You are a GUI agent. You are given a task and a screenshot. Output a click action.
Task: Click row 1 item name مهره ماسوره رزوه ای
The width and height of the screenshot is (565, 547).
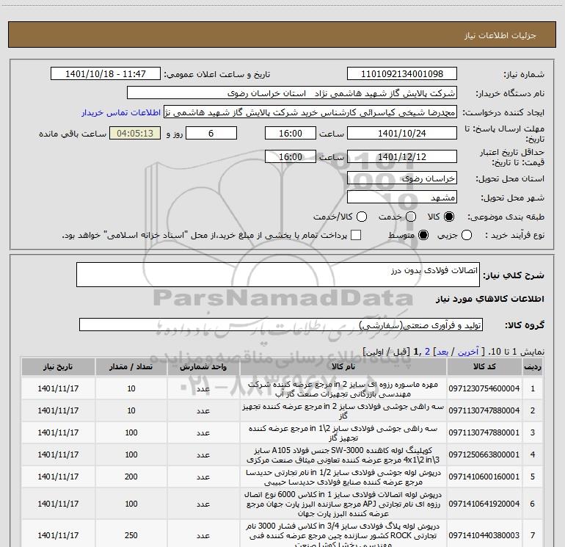tap(343, 389)
